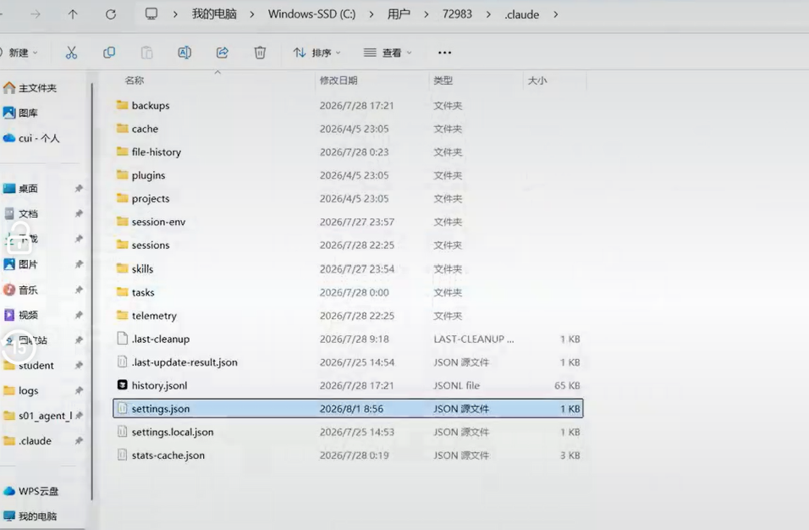Open 图片 in quick access
Screen dimensions: 809x530
click(x=20, y=264)
